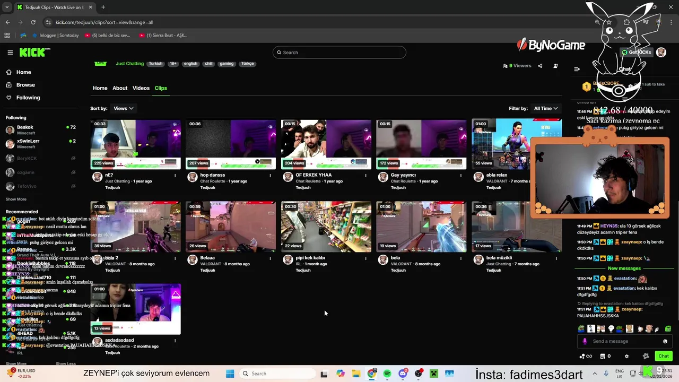Open the All Time filter dropdown
This screenshot has width=679, height=382.
546,108
